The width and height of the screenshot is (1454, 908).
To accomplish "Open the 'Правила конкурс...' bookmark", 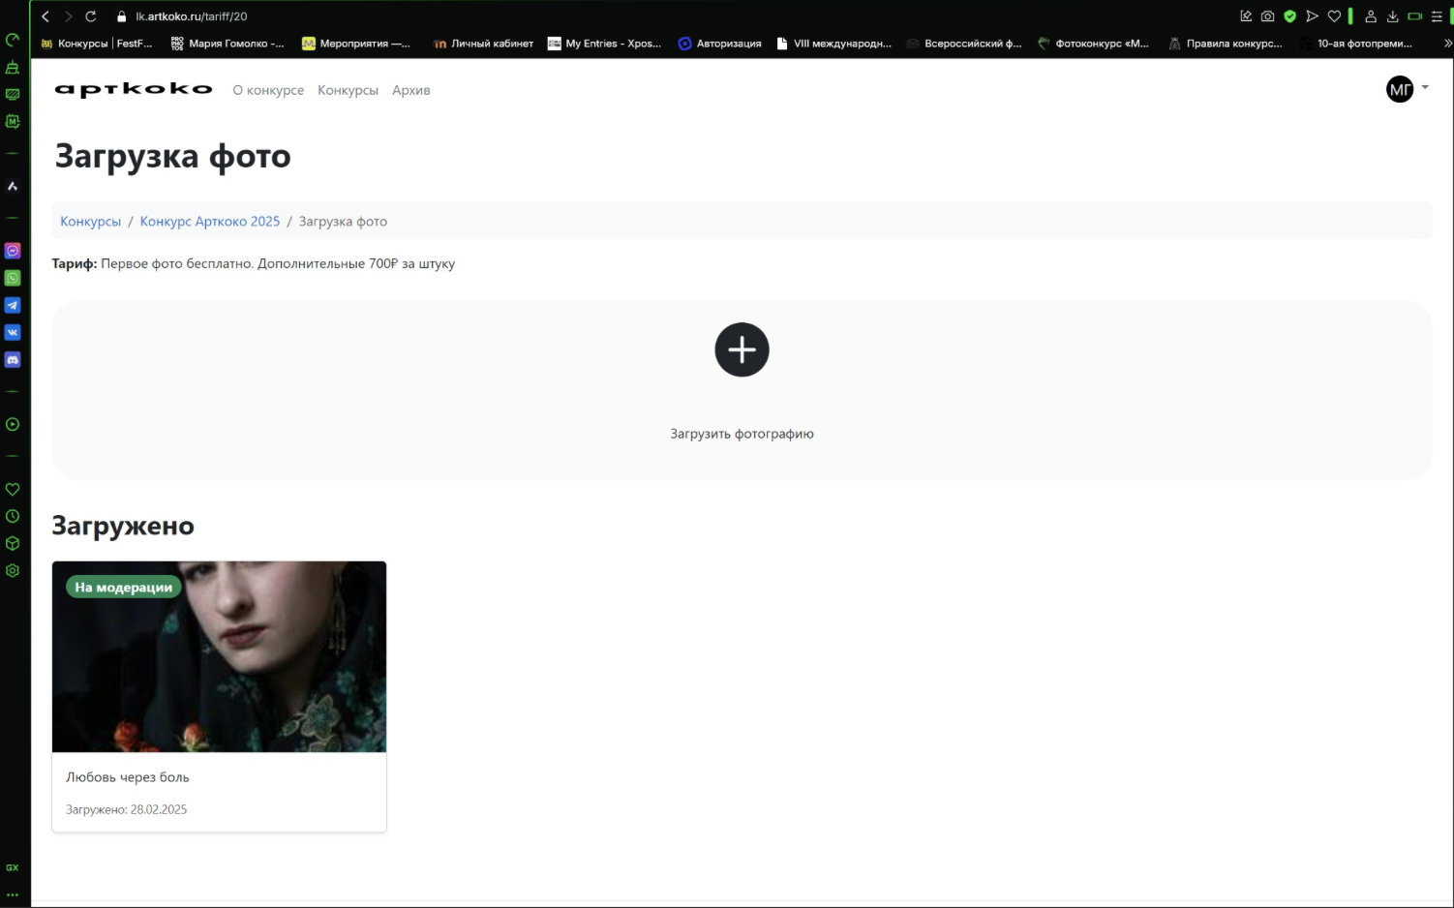I will [1225, 44].
